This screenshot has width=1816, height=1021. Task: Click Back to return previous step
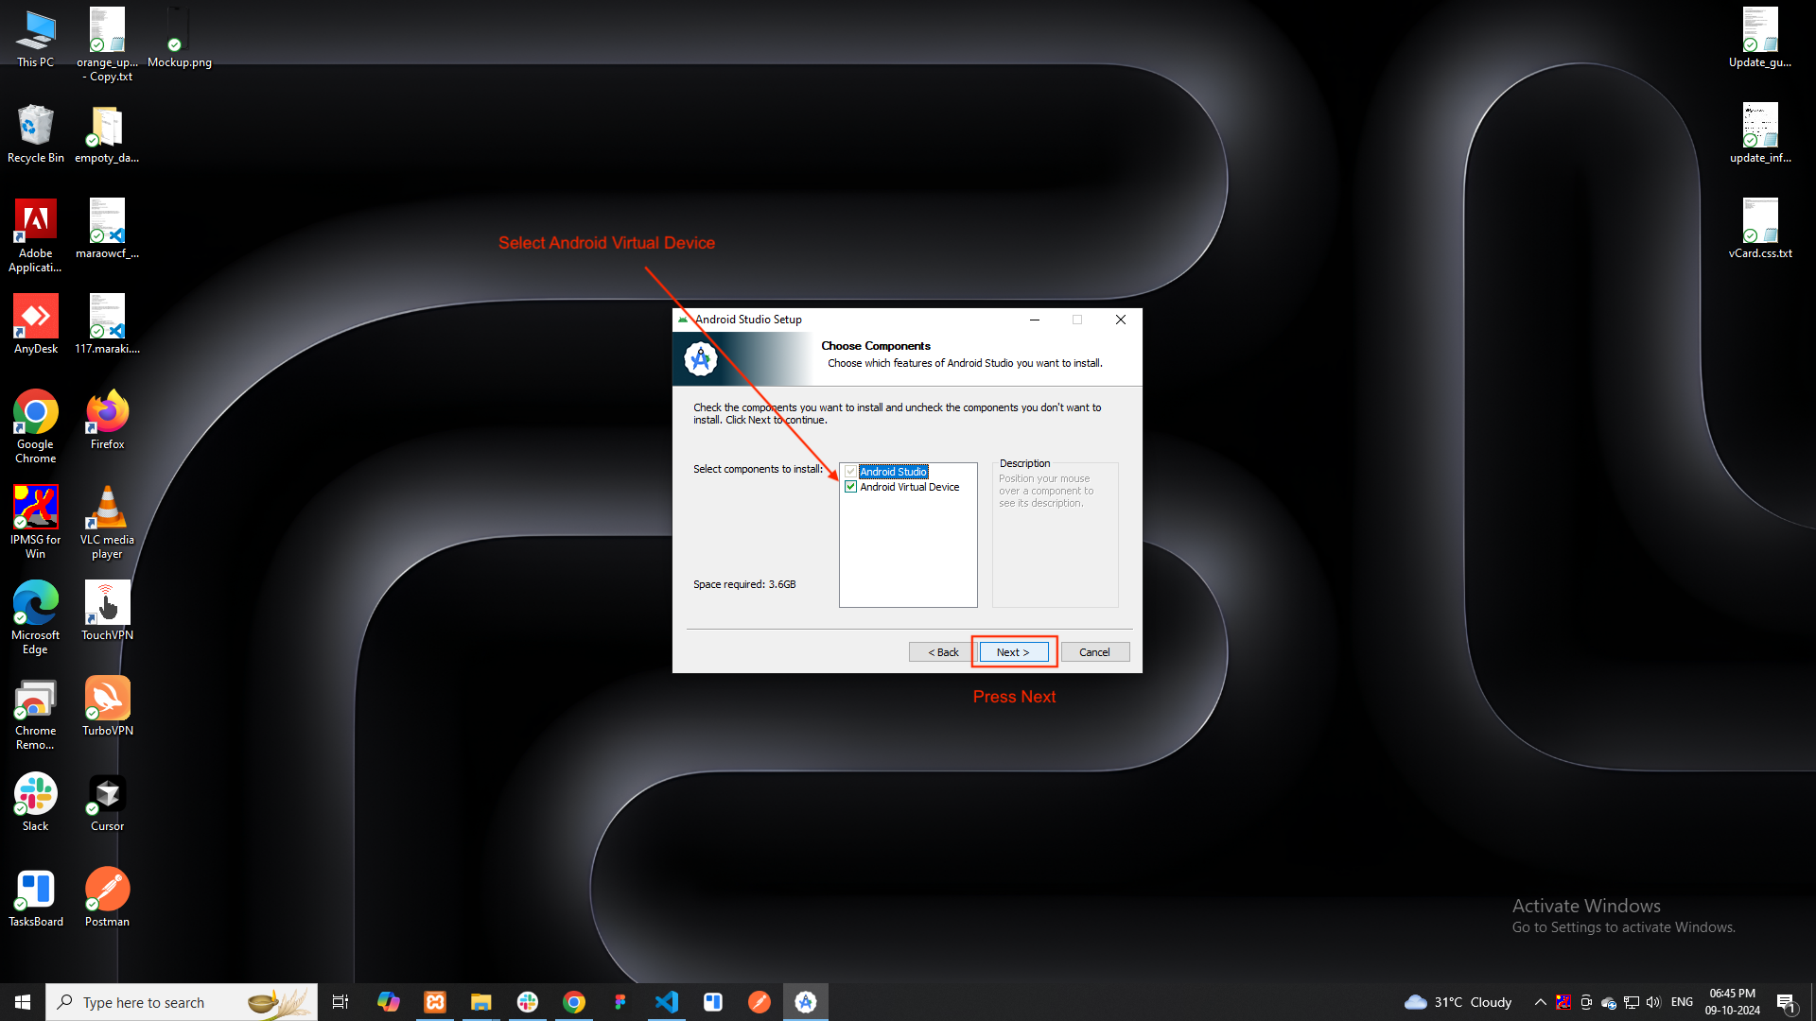(942, 650)
